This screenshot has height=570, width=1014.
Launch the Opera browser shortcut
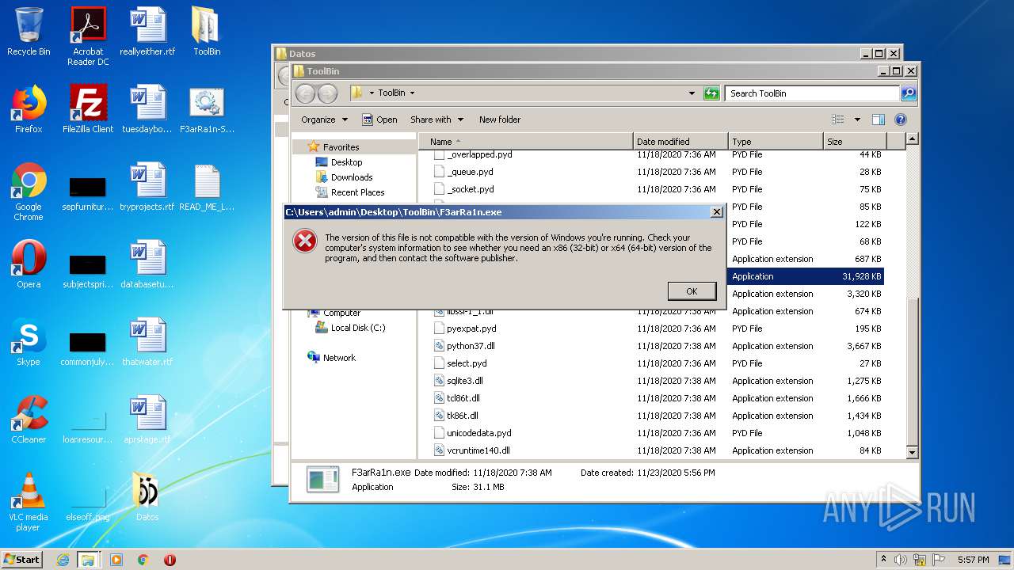coord(29,264)
